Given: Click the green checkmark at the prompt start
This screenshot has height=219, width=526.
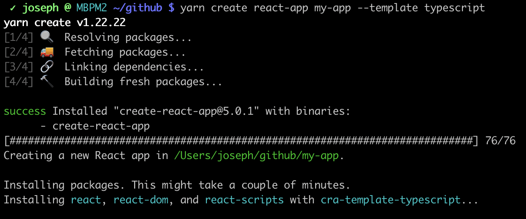Looking at the screenshot, I should point(13,8).
